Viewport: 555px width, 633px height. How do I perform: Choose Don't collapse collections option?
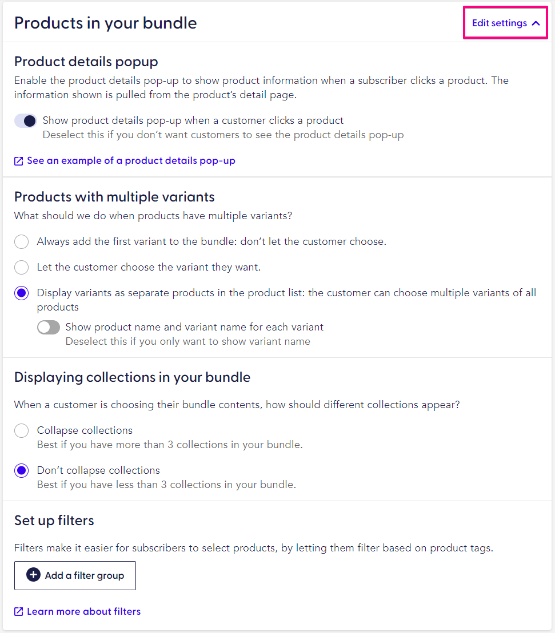[21, 470]
